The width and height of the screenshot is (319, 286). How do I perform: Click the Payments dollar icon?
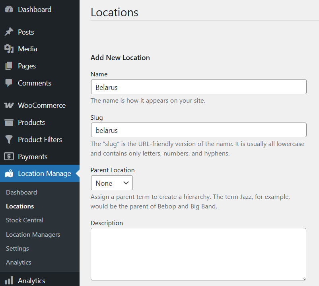(x=9, y=157)
